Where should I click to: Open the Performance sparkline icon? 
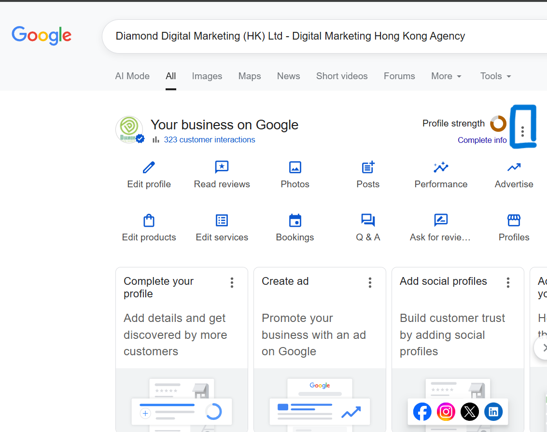[441, 167]
